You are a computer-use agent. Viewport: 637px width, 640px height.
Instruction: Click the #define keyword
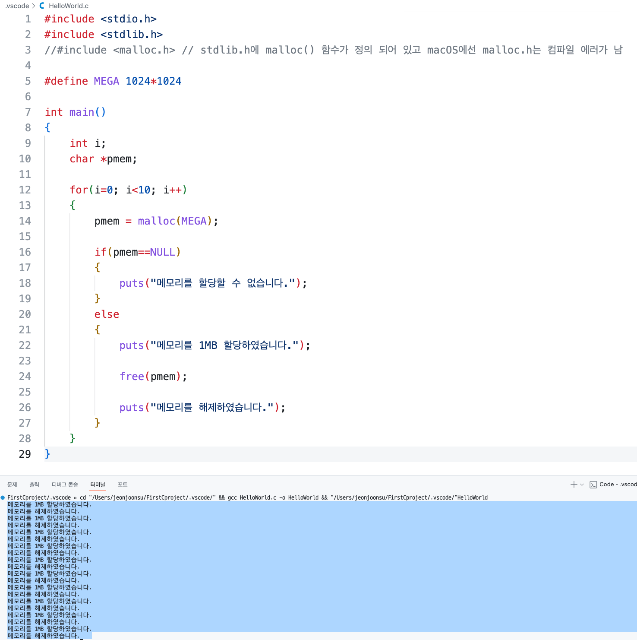[66, 81]
